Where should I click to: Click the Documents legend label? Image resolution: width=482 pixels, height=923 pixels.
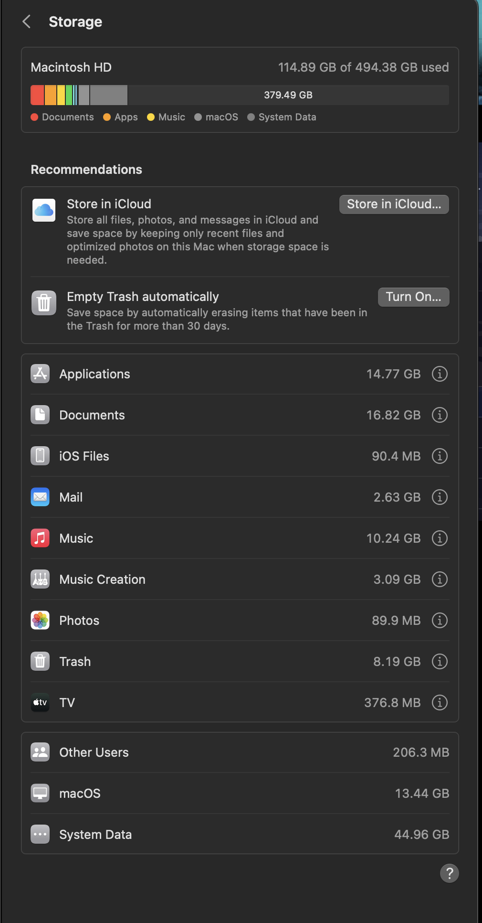[68, 117]
